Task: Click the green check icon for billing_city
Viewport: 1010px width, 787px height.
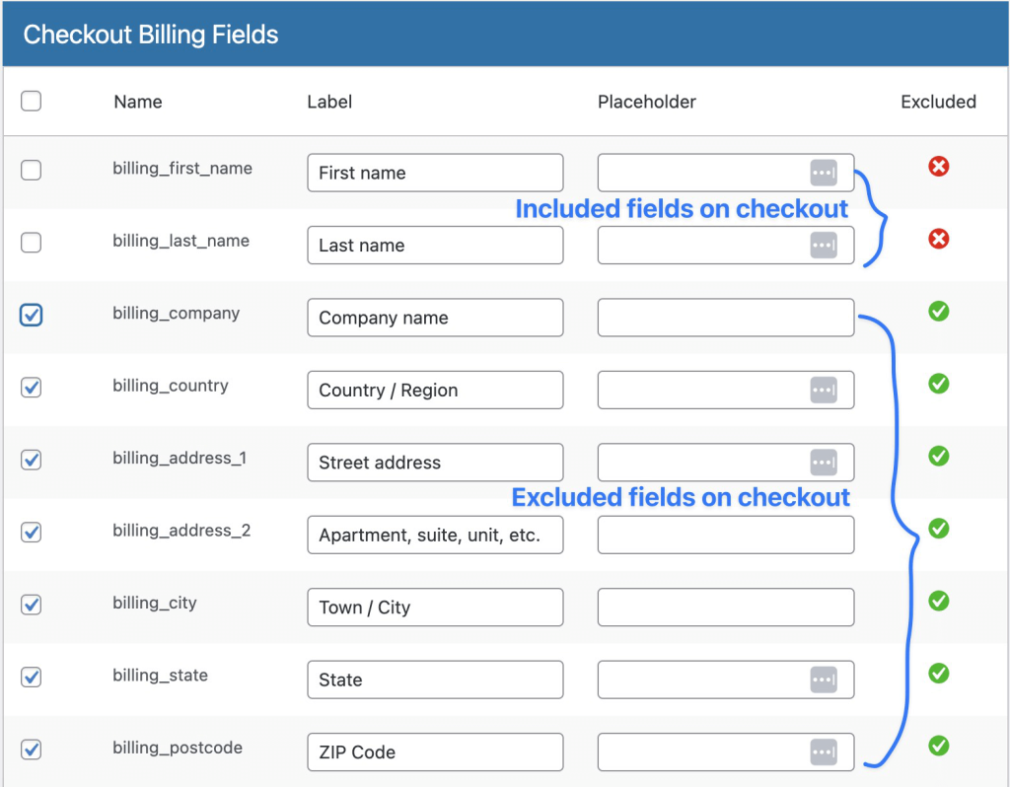Action: 939,601
